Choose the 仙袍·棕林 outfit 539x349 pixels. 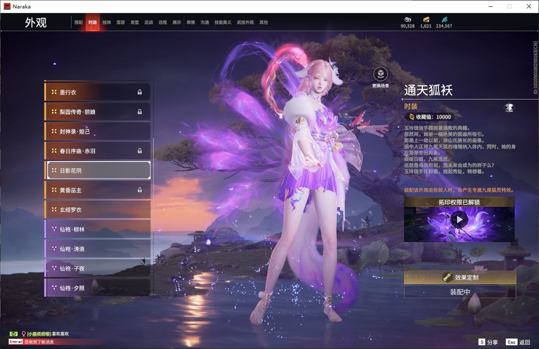pos(98,229)
